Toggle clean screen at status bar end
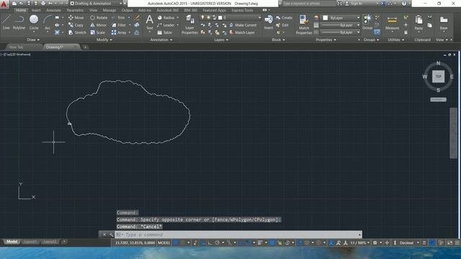Screen dimensions: 461x259 click(x=449, y=242)
